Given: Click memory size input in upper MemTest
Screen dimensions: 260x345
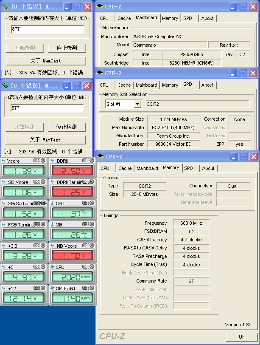Looking at the screenshot, I should pos(48,30).
